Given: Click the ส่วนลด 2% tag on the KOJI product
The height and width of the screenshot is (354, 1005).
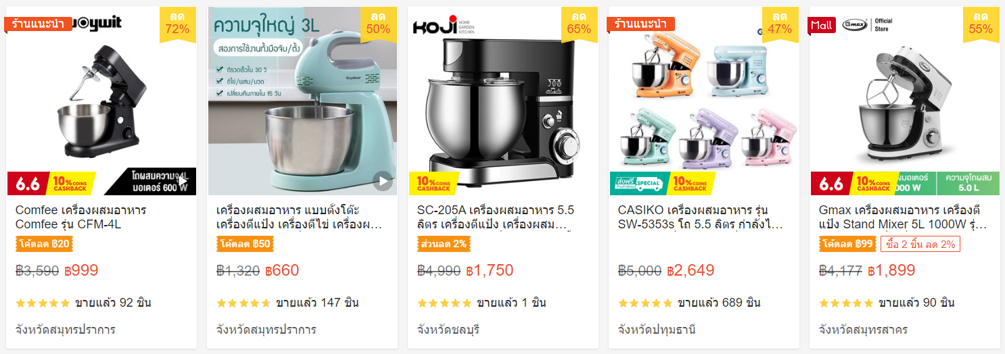Looking at the screenshot, I should (x=444, y=244).
